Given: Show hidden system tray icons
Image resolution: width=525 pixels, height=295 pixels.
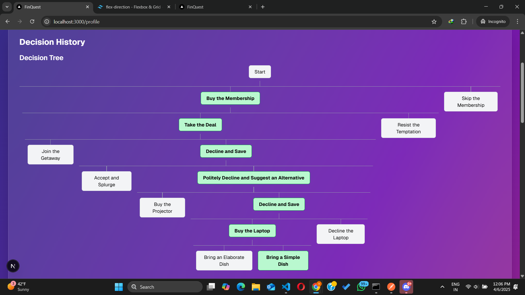Looking at the screenshot, I should 442,287.
